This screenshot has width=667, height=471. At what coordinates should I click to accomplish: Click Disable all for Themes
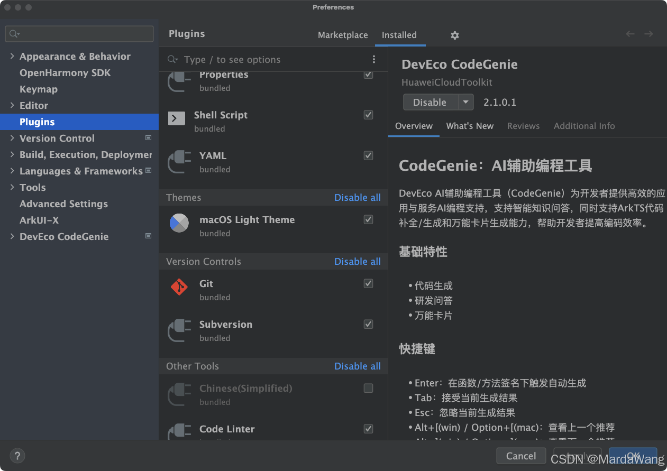[358, 197]
